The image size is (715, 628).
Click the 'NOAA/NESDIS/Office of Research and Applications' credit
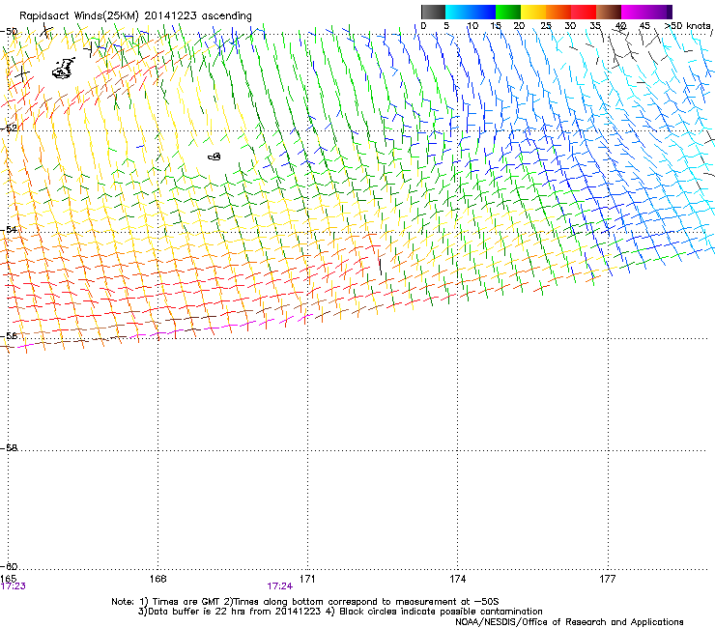pos(569,622)
